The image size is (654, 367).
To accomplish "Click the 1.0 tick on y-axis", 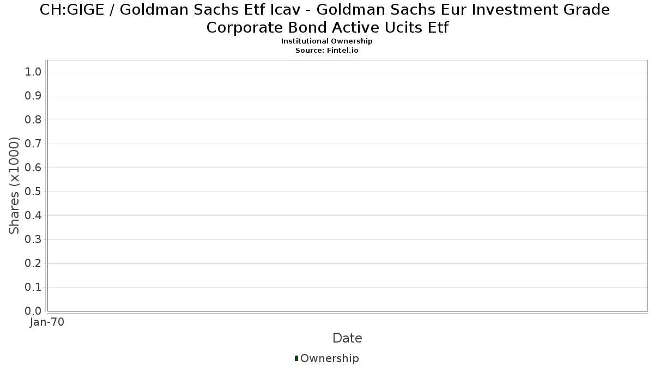I will (33, 72).
